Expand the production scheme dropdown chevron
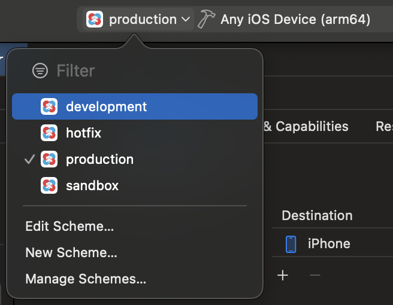Screen dimensions: 393x305 186,19
